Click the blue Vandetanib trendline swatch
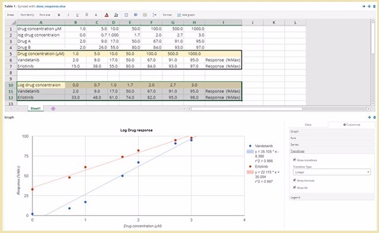Viewport: 379px width, 233px height. (x=250, y=151)
